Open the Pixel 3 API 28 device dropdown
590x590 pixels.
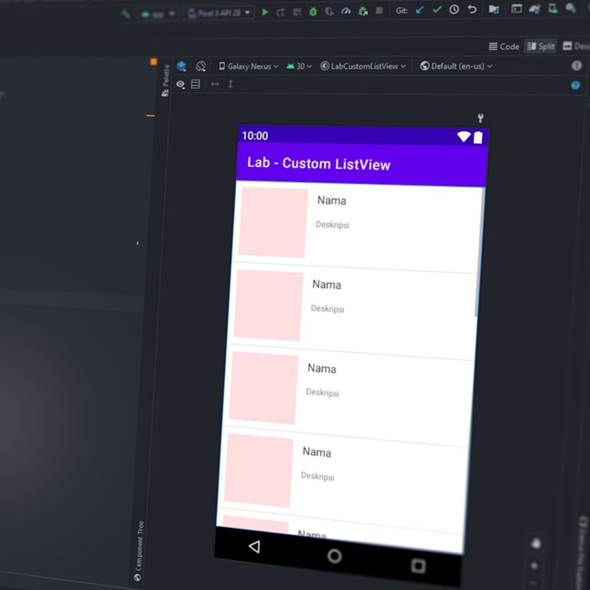point(220,13)
